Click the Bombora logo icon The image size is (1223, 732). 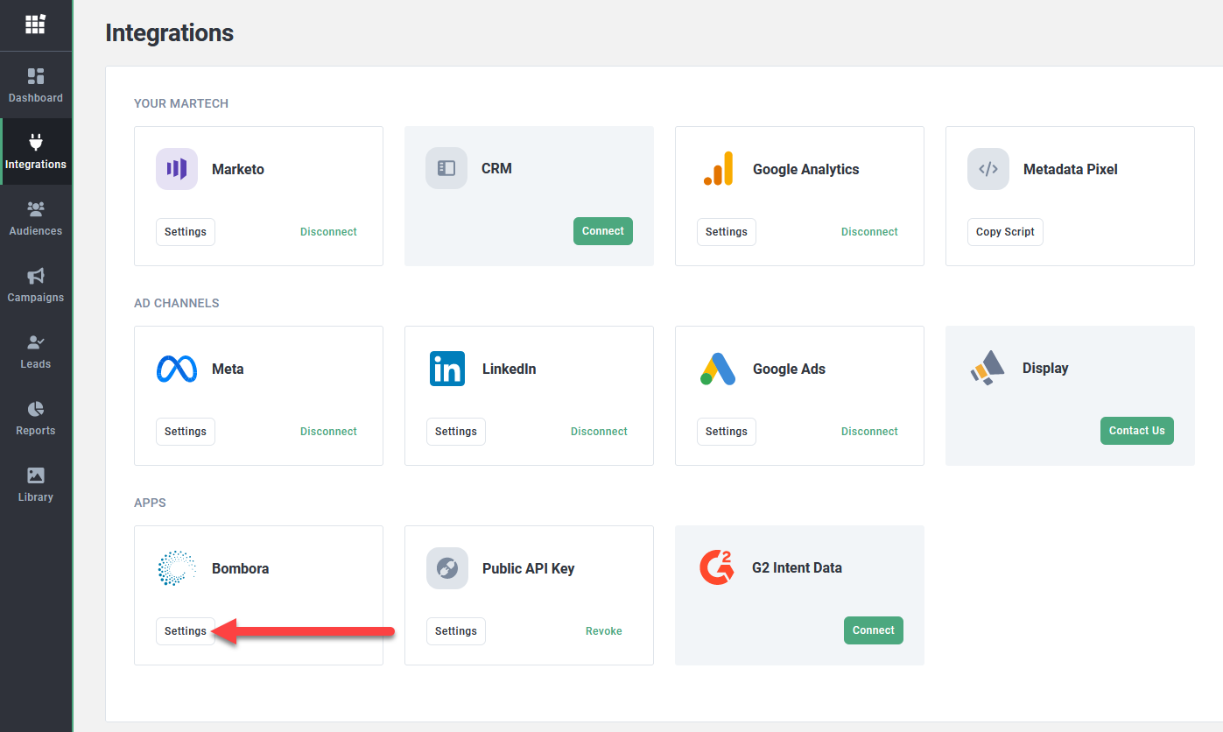(177, 568)
